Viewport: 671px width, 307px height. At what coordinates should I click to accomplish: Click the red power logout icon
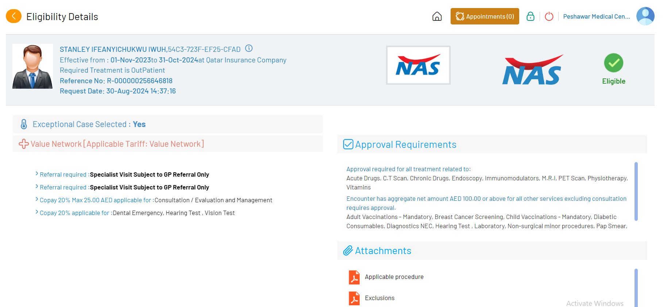549,16
